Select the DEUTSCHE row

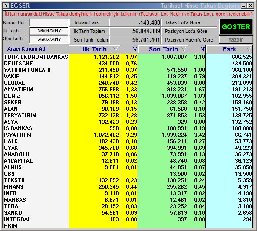pos(128,64)
